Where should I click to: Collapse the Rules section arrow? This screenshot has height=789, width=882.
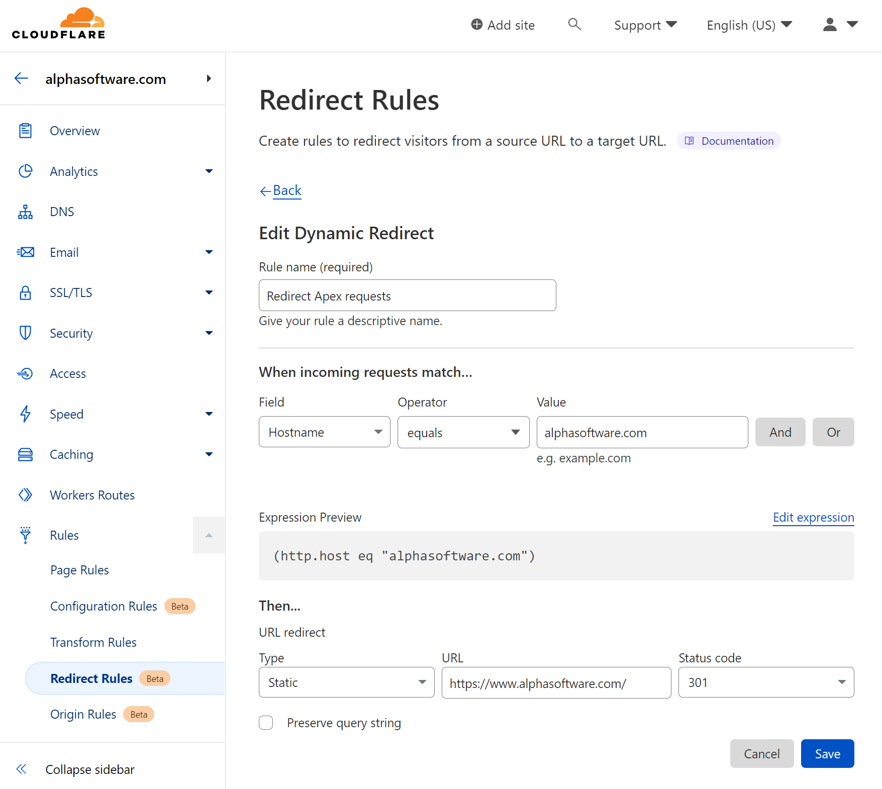pyautogui.click(x=209, y=535)
